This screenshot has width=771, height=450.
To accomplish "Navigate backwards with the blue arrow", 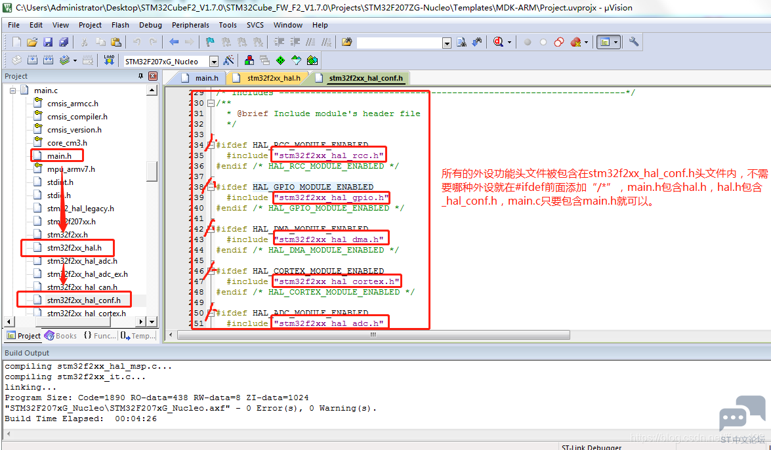I will pyautogui.click(x=174, y=42).
